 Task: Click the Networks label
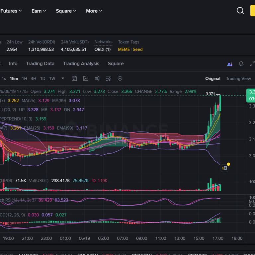click(x=103, y=42)
